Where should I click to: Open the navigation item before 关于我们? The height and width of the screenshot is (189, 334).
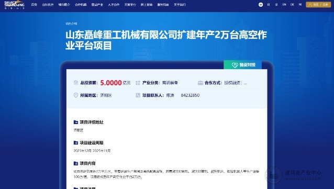163,5
